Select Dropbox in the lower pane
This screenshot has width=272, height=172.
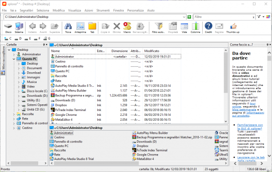(142, 146)
